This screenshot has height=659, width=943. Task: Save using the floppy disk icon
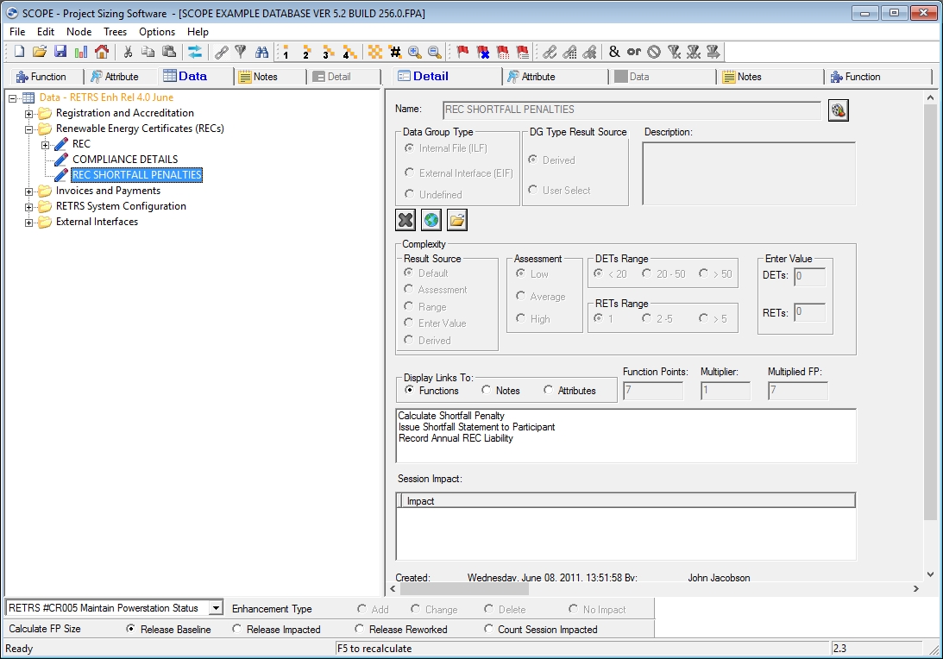point(60,53)
